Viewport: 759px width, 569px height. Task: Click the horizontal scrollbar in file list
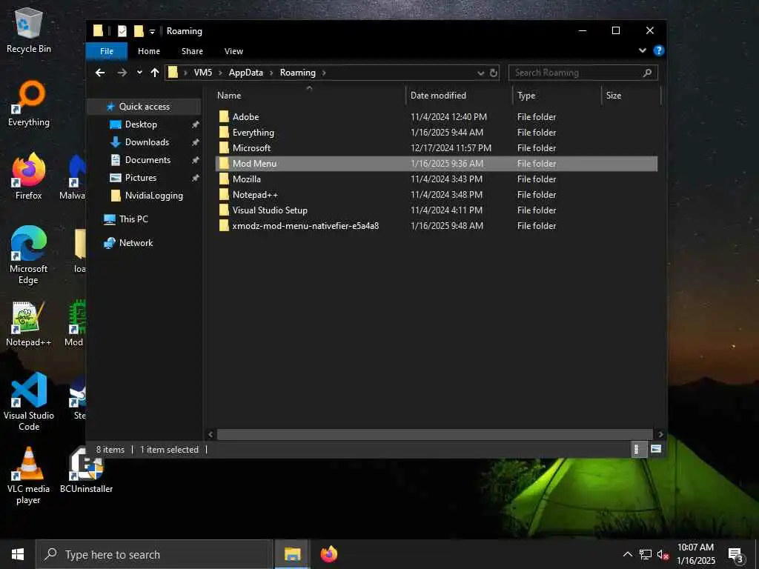tap(434, 434)
